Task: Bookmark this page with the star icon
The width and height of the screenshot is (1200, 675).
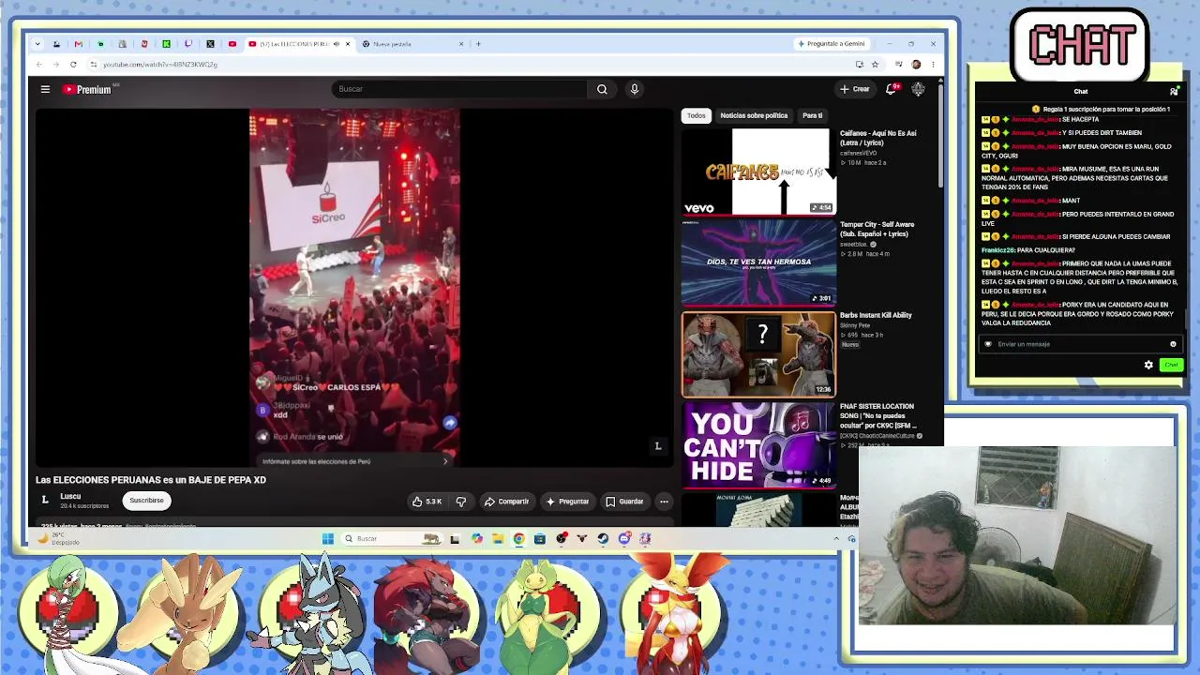Action: tap(875, 65)
